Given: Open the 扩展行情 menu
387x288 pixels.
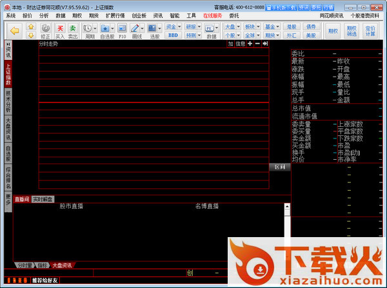Looking at the screenshot, I should (x=115, y=15).
